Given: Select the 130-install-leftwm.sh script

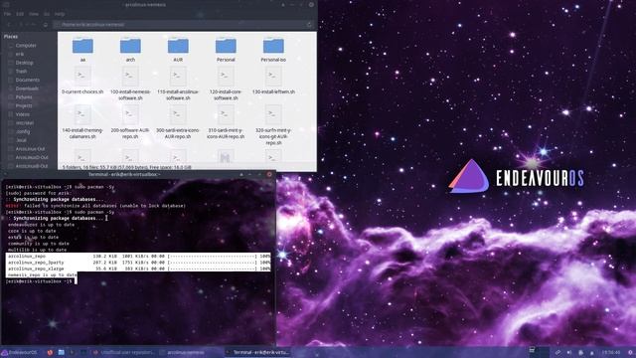Looking at the screenshot, I should (x=273, y=82).
